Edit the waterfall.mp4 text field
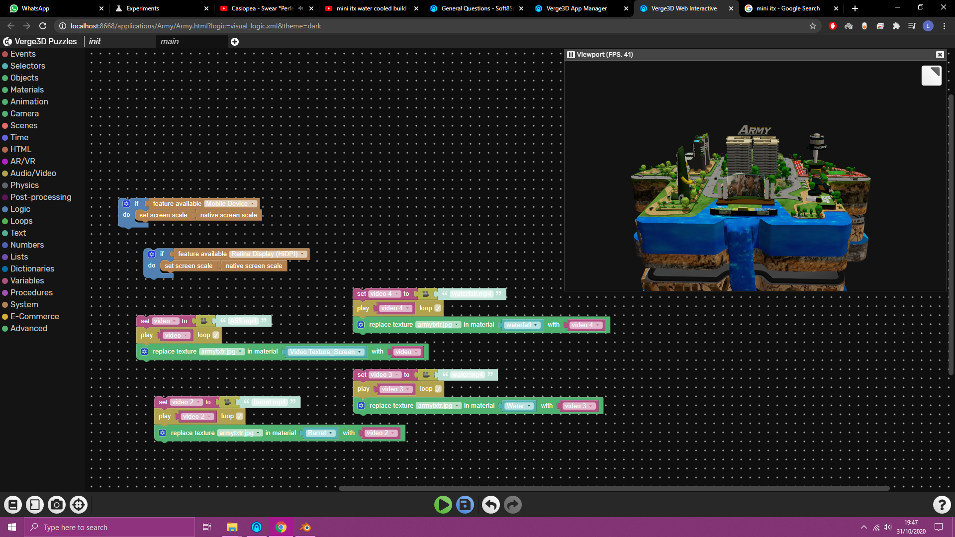The height and width of the screenshot is (537, 955). pos(472,294)
